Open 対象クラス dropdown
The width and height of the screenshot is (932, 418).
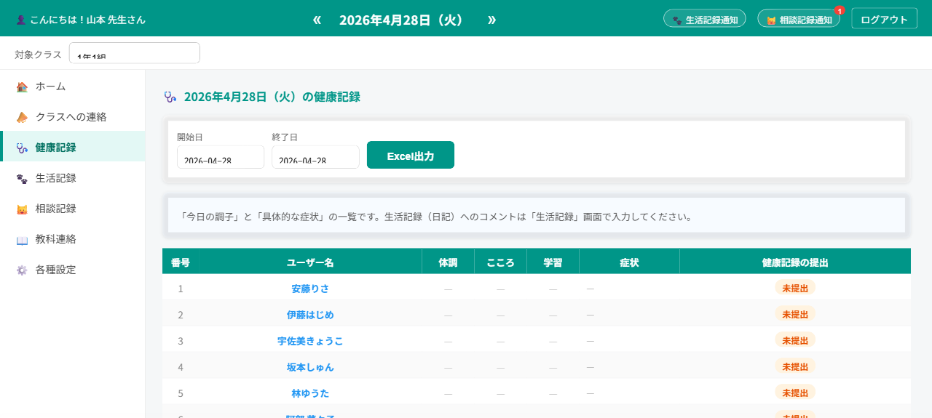click(x=135, y=53)
